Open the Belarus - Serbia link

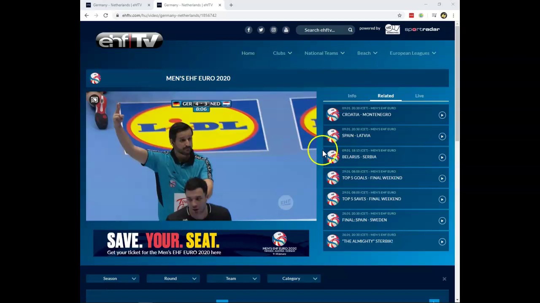tap(359, 157)
